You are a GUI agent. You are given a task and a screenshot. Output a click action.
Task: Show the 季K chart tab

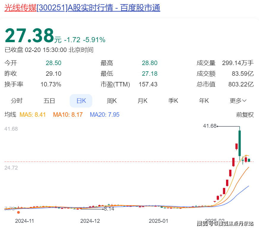tap(173, 101)
